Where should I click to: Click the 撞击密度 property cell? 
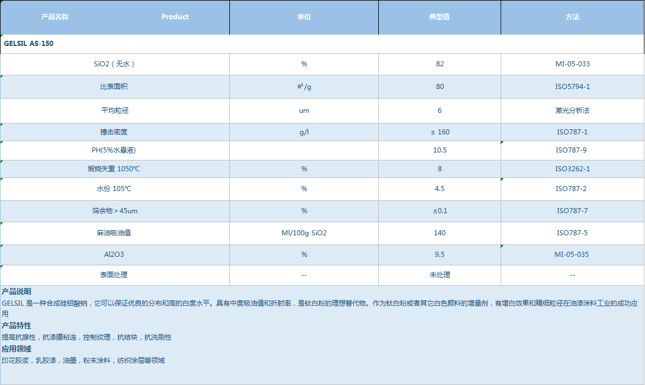click(115, 132)
